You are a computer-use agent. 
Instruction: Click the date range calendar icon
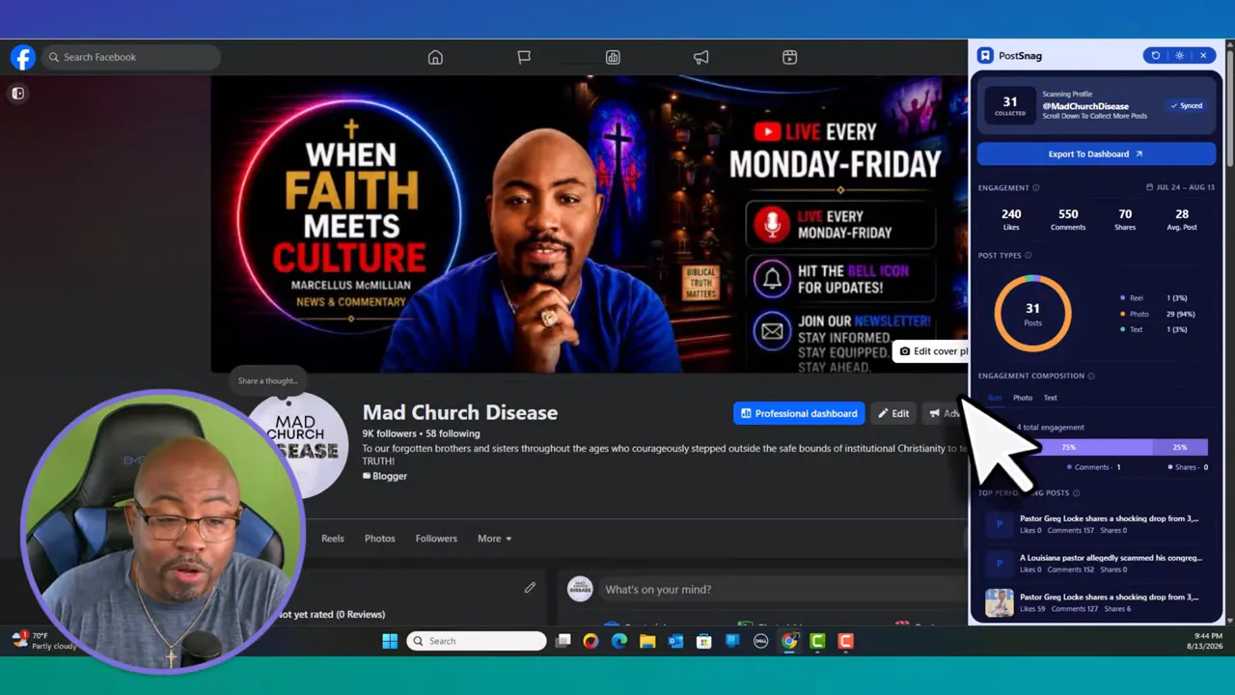pos(1150,187)
